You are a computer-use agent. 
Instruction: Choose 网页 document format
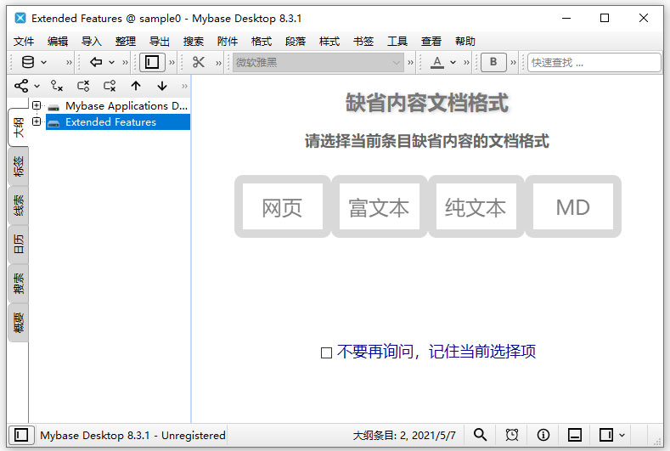tap(283, 206)
